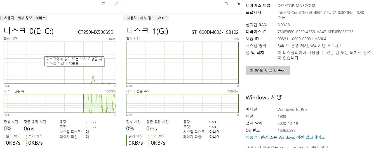Click the Disk 1 읽기 속도 label
Image resolution: width=376 pixels, height=148 pixels.
click(135, 136)
